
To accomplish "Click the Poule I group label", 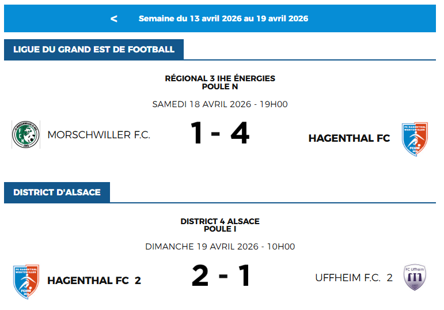I will tap(220, 229).
